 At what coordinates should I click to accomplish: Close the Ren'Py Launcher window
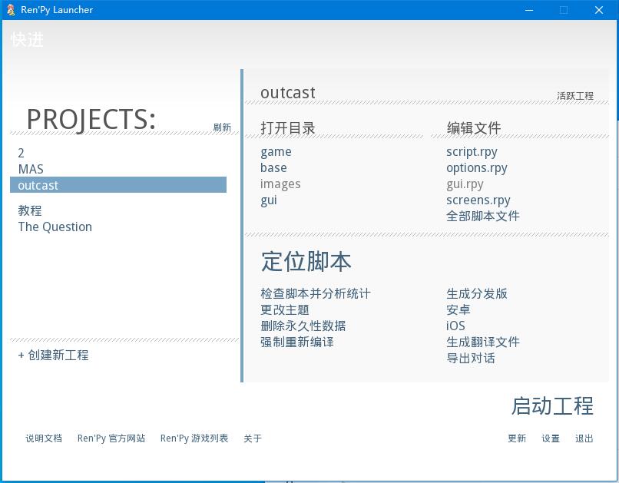[598, 10]
